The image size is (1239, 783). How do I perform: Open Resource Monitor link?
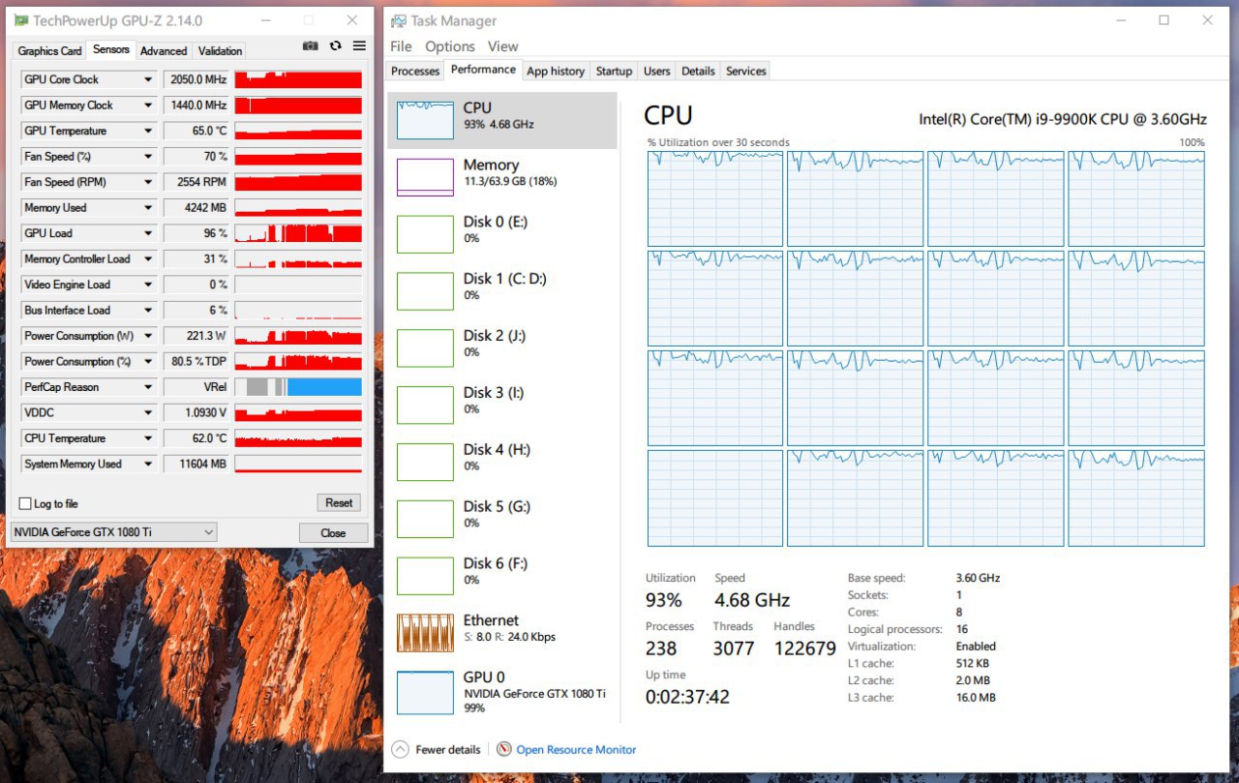[x=577, y=749]
